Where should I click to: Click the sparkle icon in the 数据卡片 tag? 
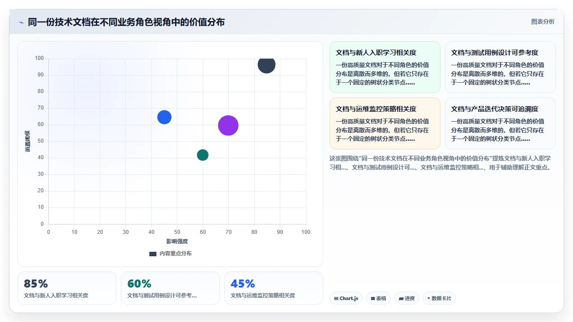pyautogui.click(x=429, y=298)
